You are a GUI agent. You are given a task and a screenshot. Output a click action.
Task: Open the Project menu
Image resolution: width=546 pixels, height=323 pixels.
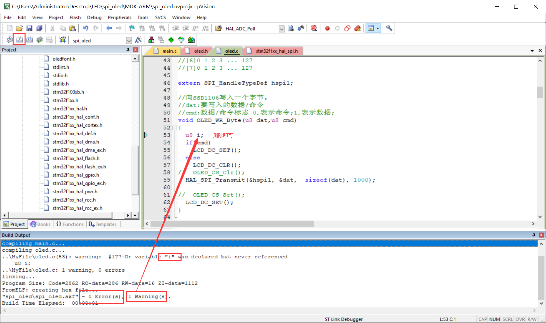click(x=56, y=18)
